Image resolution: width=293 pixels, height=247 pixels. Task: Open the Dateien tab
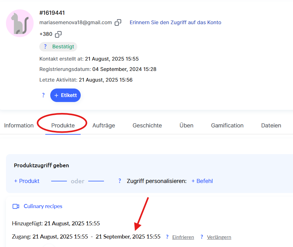(271, 126)
